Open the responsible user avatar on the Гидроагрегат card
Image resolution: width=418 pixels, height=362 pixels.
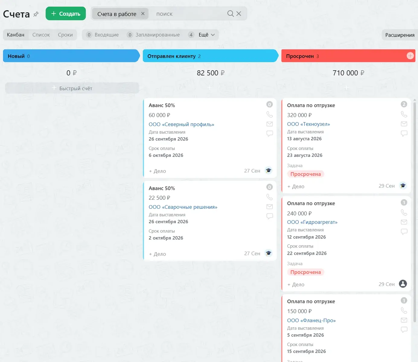[403, 284]
